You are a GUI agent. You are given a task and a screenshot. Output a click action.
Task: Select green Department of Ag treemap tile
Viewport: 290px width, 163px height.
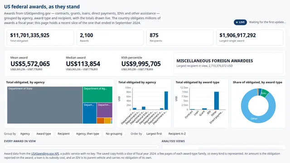pyautogui.click(x=97, y=95)
